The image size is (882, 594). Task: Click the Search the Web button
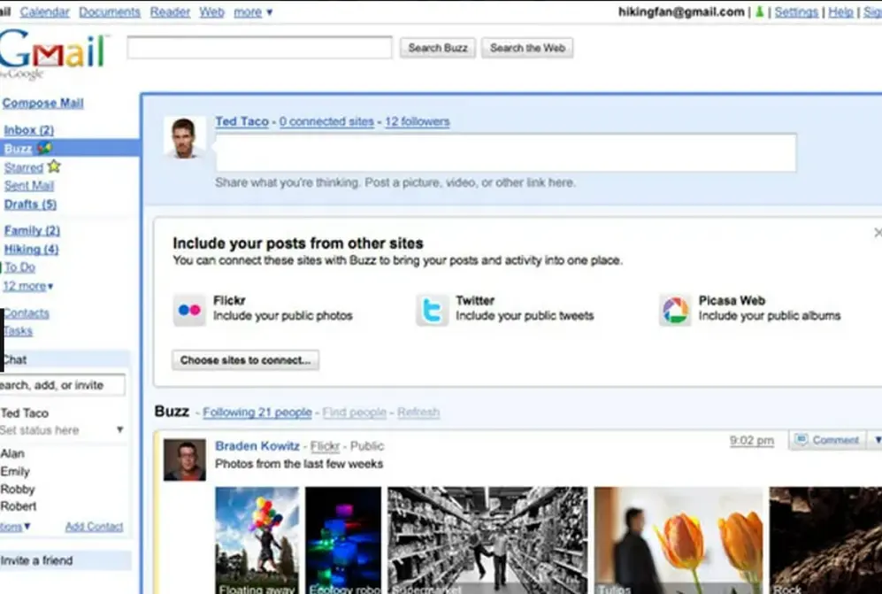click(x=527, y=48)
